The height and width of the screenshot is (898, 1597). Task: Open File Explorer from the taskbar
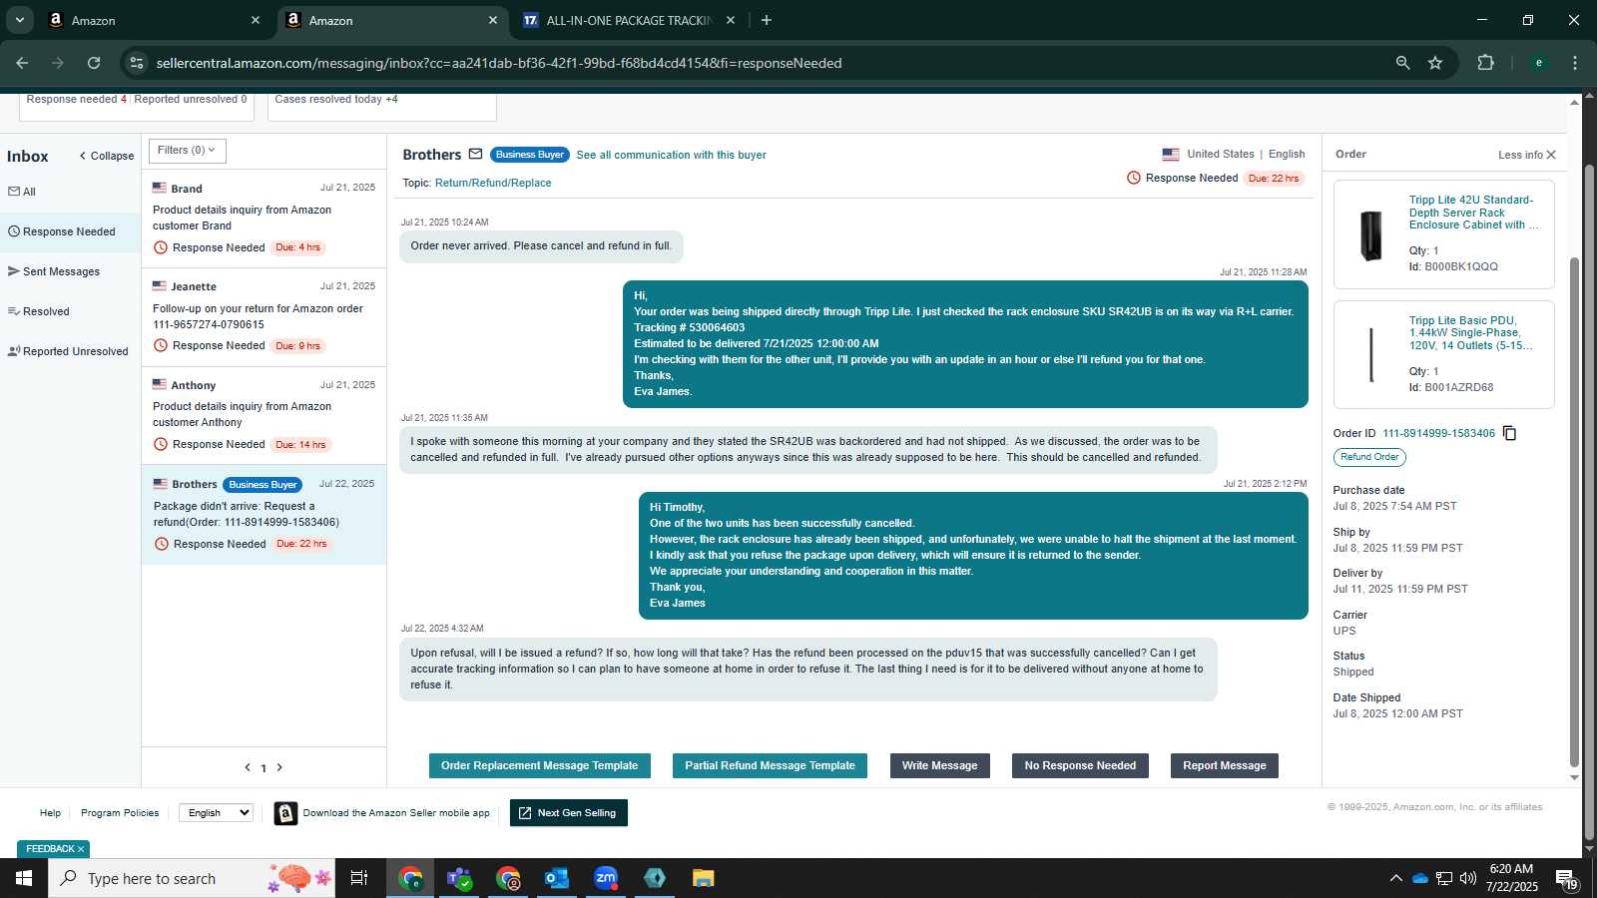(704, 878)
